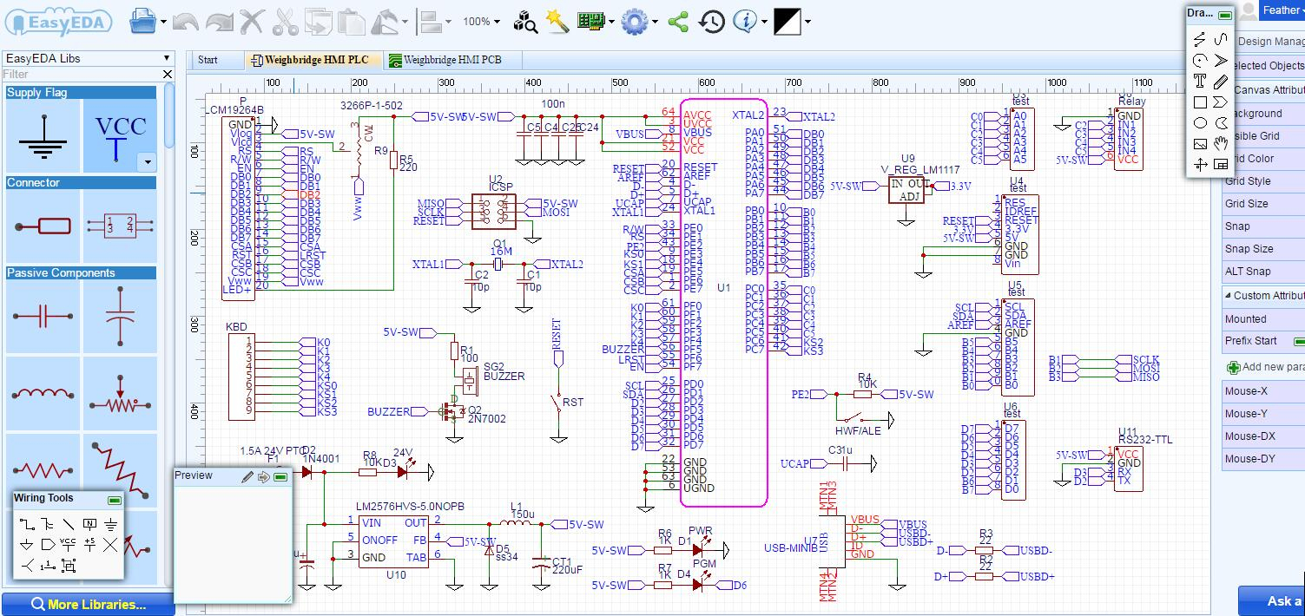Click Add new parameter link
1305x616 pixels.
pos(1269,367)
